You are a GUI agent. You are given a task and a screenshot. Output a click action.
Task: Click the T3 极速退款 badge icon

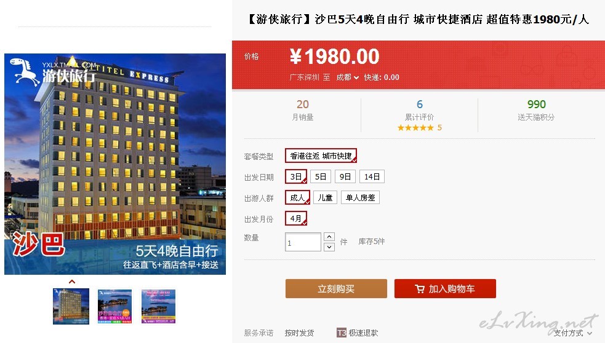pyautogui.click(x=342, y=333)
